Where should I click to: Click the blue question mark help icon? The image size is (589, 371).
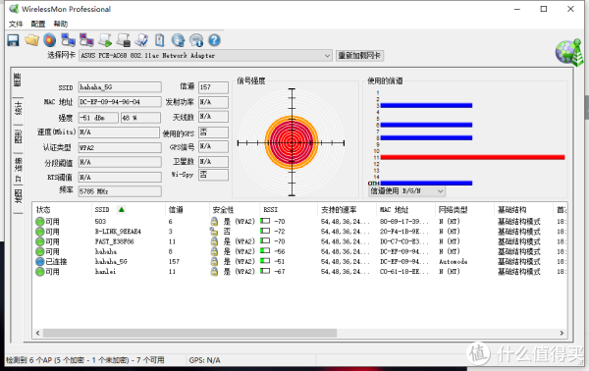click(214, 40)
